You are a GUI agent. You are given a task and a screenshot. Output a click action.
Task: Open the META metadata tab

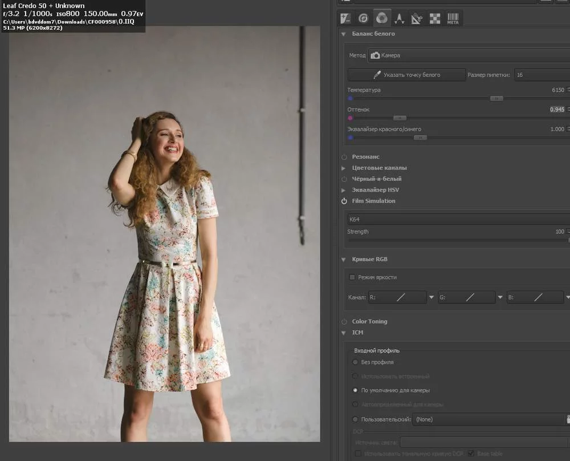point(453,18)
